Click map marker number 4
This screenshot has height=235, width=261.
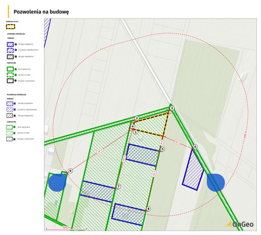pyautogui.click(x=132, y=126)
